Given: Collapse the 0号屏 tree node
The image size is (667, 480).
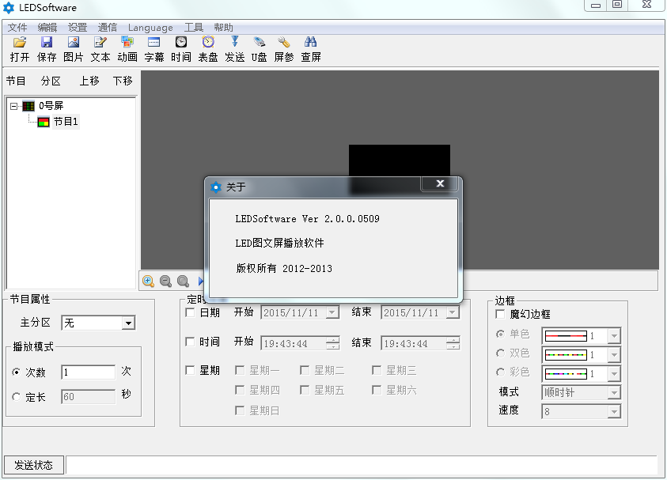Looking at the screenshot, I should tap(13, 106).
